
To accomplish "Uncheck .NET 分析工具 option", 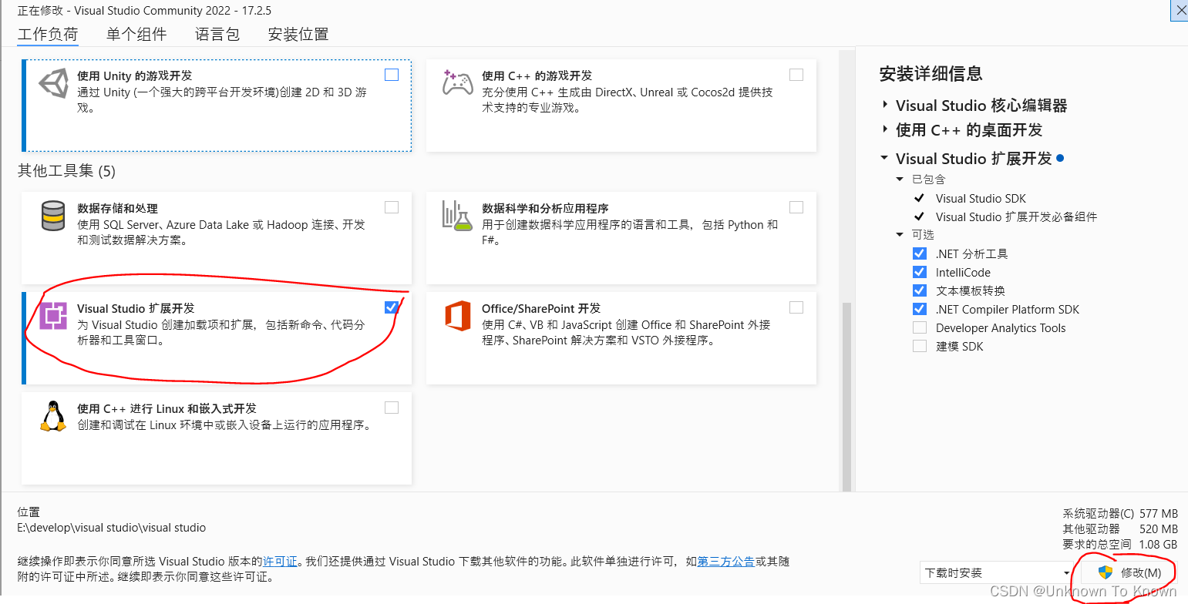I will point(919,253).
